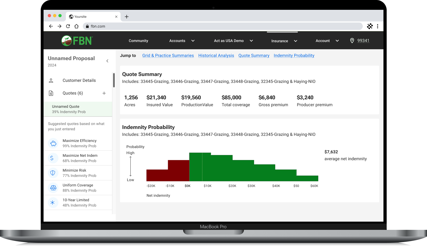Click the 10-Year Limited snowflake icon
Viewport: 427px width, 246px height.
tap(53, 203)
